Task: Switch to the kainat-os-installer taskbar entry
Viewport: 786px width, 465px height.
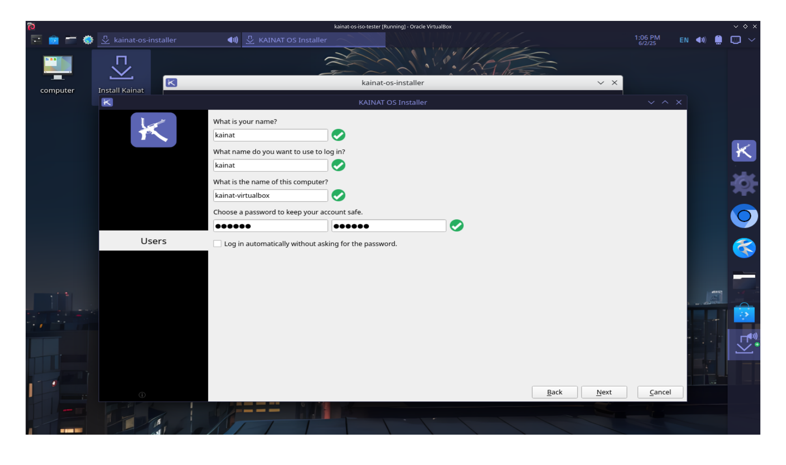Action: pos(169,40)
